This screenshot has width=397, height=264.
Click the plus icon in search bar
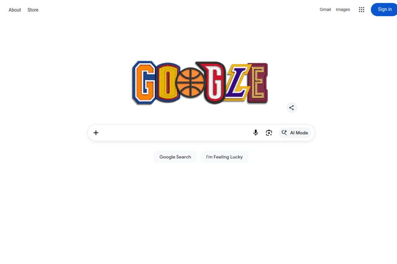coord(96,133)
